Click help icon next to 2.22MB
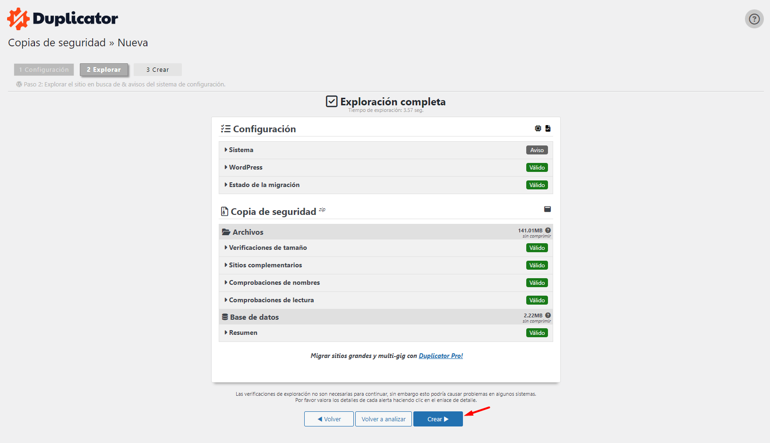The height and width of the screenshot is (443, 770). [x=548, y=315]
